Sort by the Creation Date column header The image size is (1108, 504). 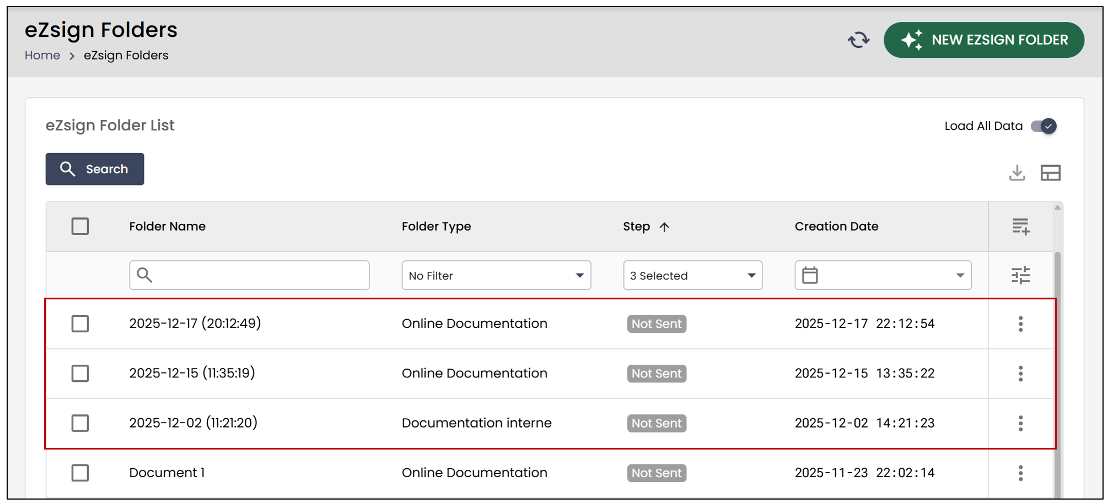(x=836, y=226)
